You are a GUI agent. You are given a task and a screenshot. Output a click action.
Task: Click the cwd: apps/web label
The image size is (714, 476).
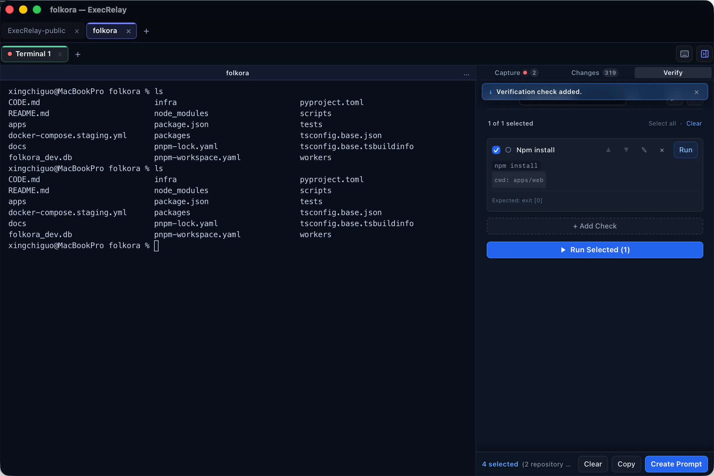pos(519,180)
